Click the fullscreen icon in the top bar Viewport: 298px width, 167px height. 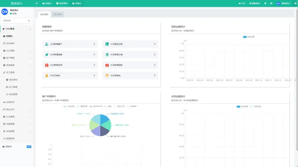271,3
